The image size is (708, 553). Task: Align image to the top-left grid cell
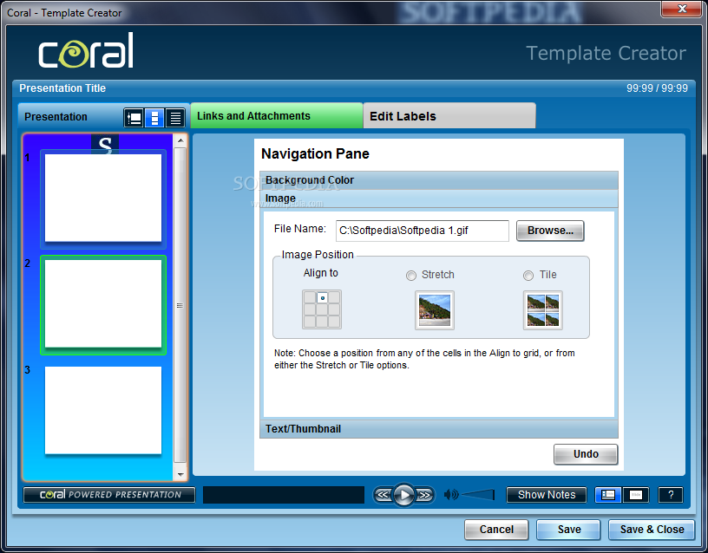click(x=310, y=297)
